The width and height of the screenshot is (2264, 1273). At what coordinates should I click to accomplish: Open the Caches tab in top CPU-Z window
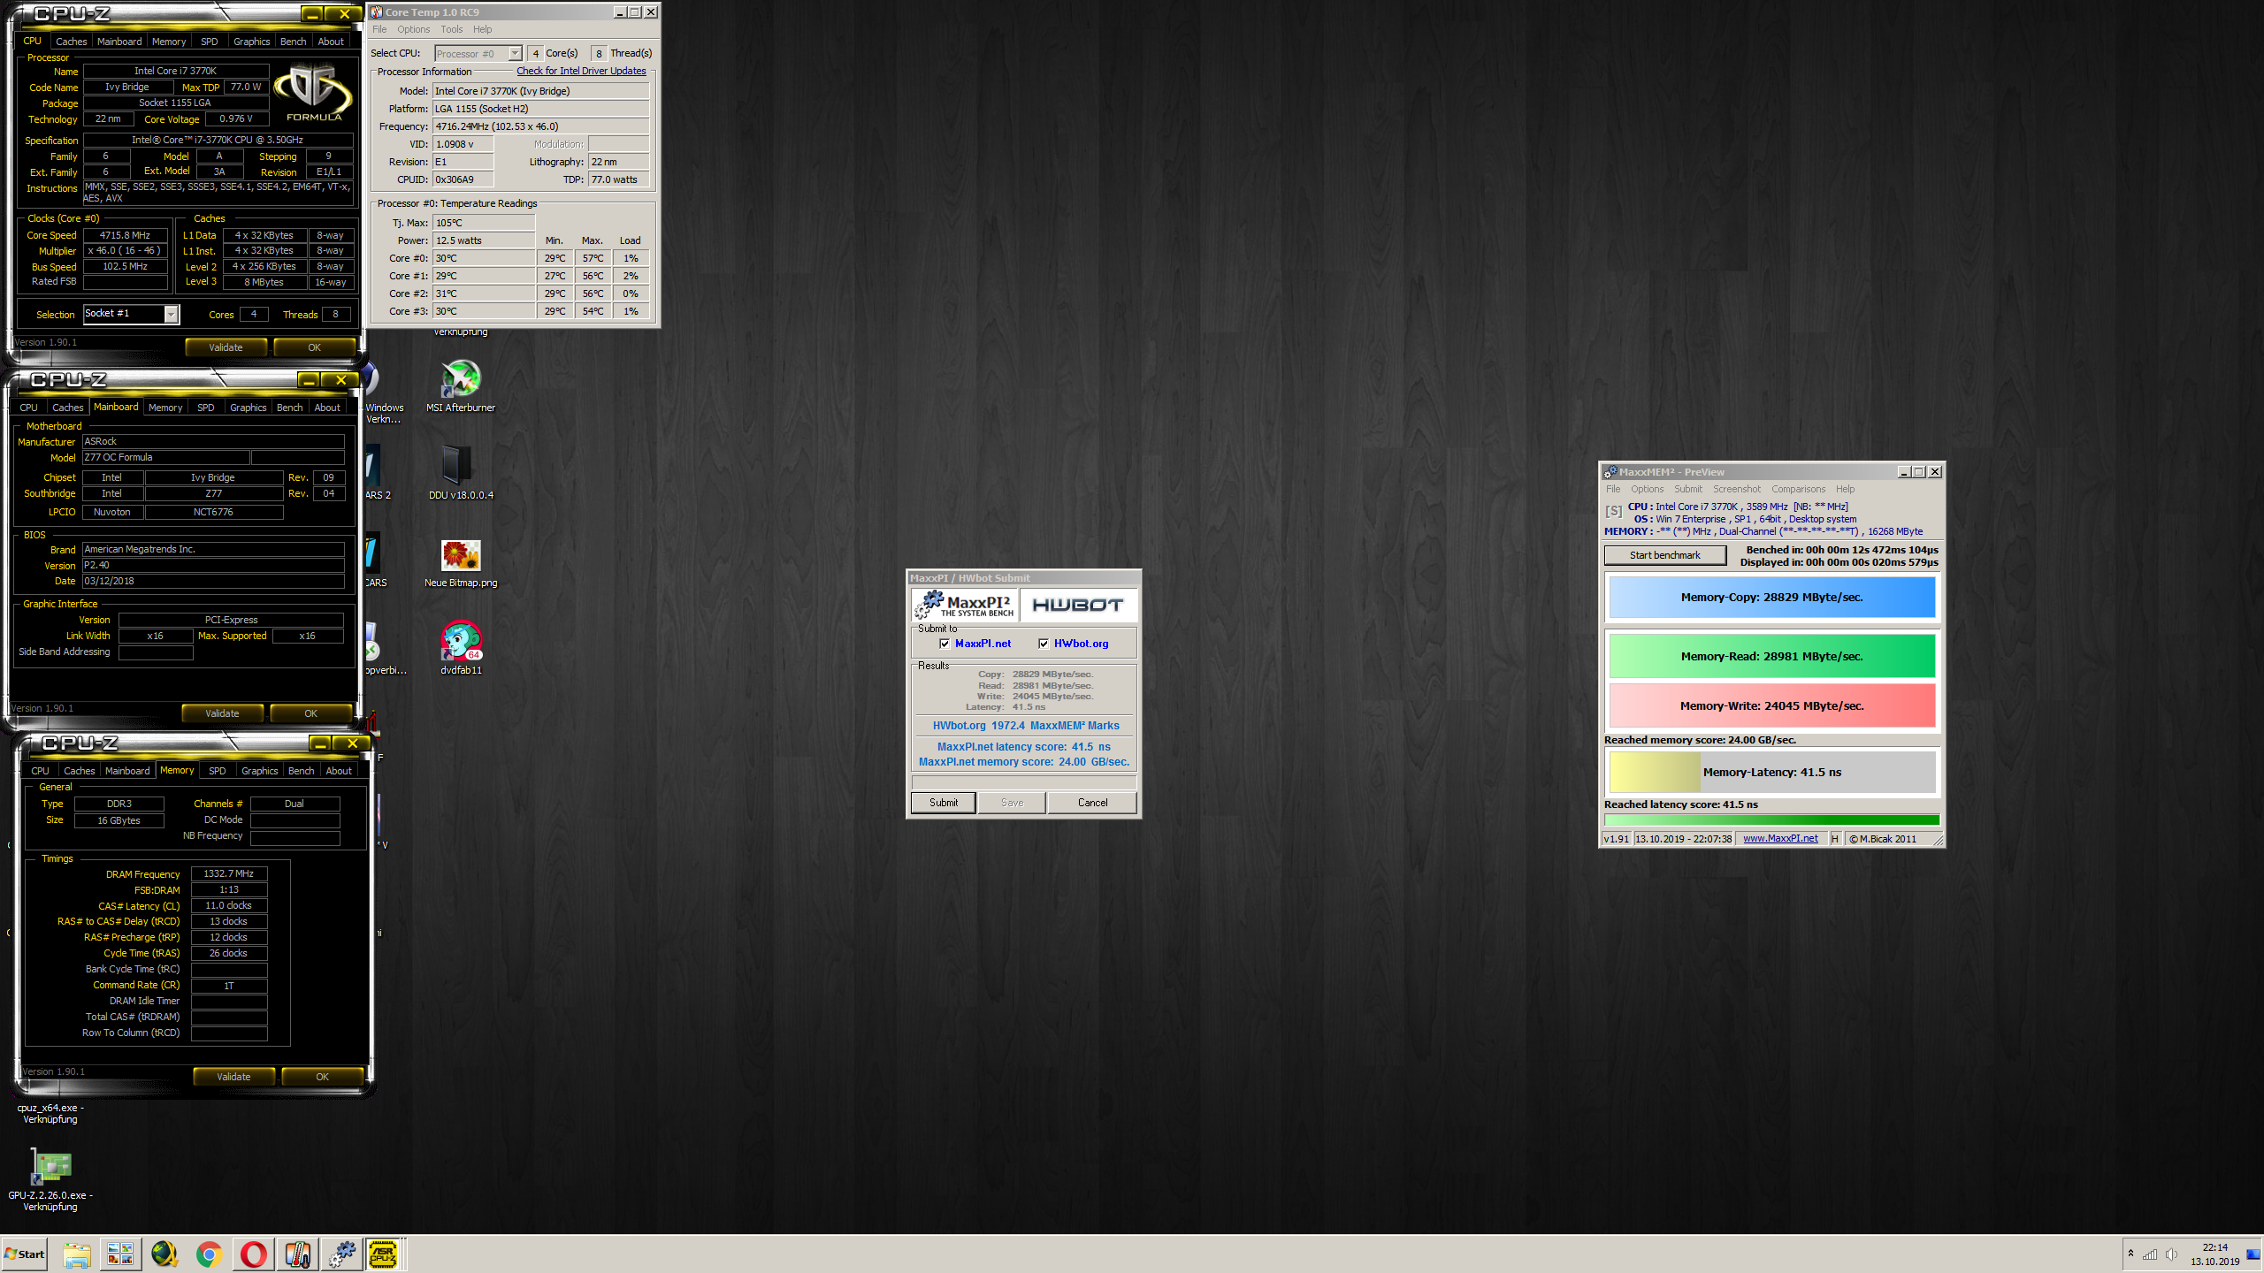tap(71, 42)
